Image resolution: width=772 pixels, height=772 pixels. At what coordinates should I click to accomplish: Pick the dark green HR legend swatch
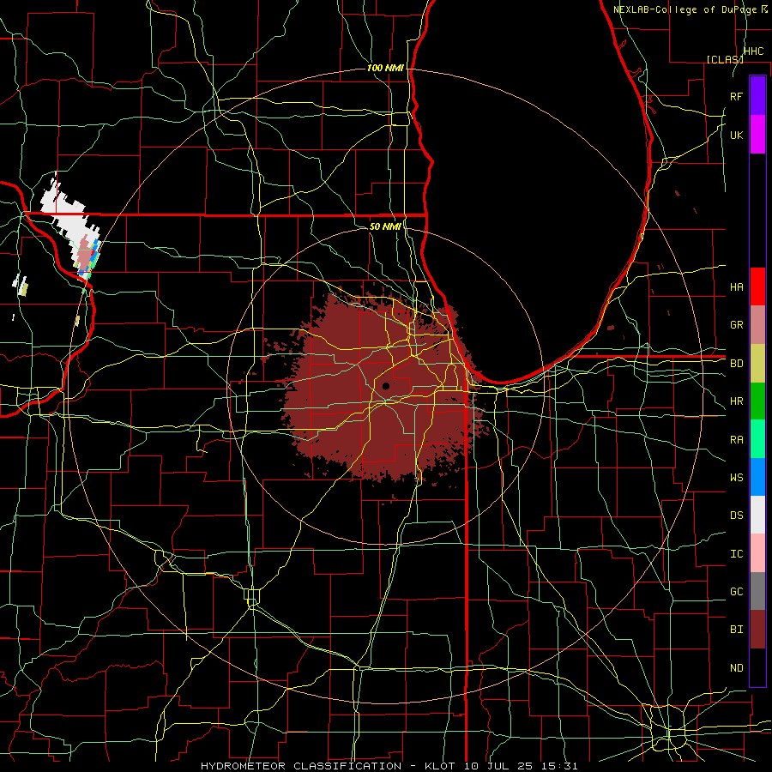tap(757, 401)
